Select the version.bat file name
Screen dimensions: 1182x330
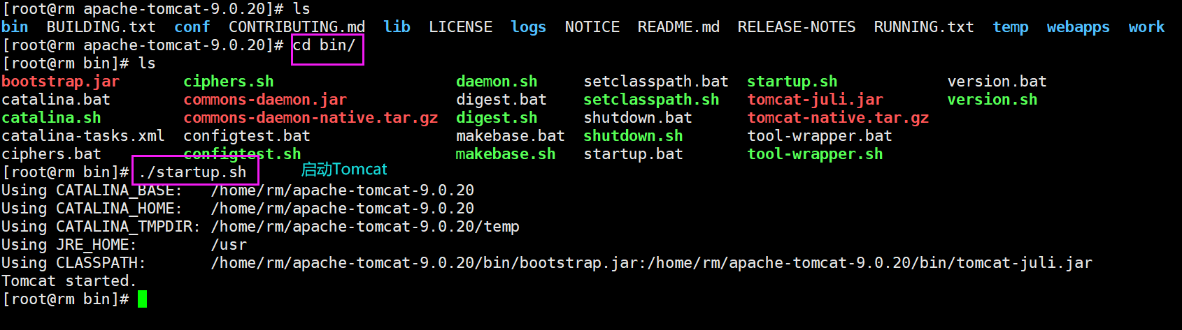pyautogui.click(x=997, y=82)
